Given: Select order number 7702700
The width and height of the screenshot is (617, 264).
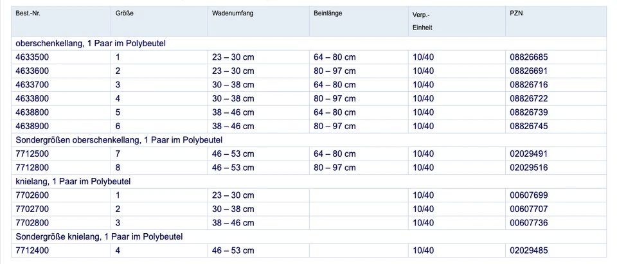Looking at the screenshot, I should (x=32, y=209).
